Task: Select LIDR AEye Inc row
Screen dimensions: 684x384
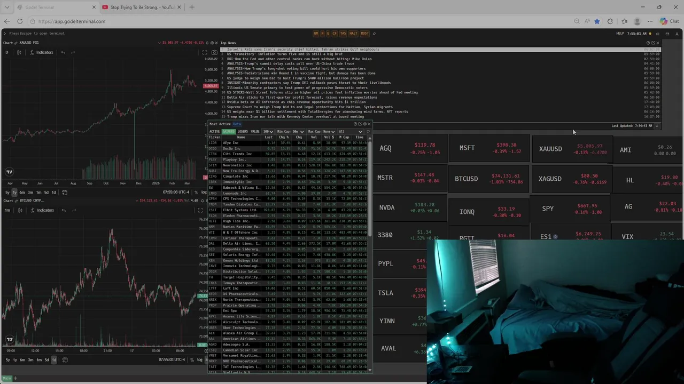Action: 287,143
